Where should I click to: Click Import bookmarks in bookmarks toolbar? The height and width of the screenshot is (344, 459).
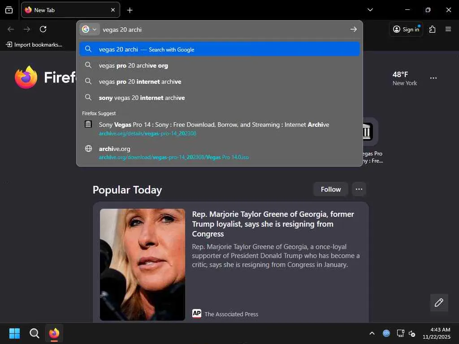34,44
